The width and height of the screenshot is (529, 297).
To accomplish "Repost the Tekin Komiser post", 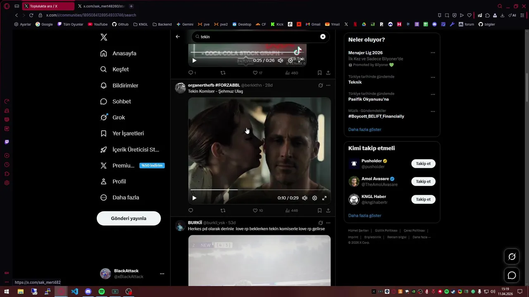I will [x=223, y=210].
